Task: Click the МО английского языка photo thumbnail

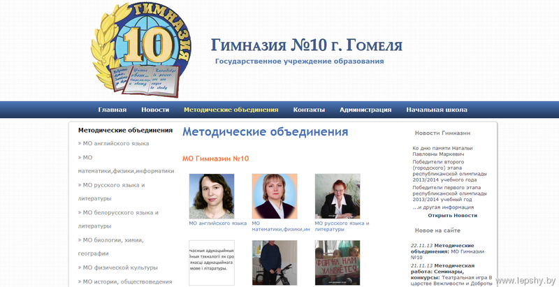Action: click(x=212, y=196)
